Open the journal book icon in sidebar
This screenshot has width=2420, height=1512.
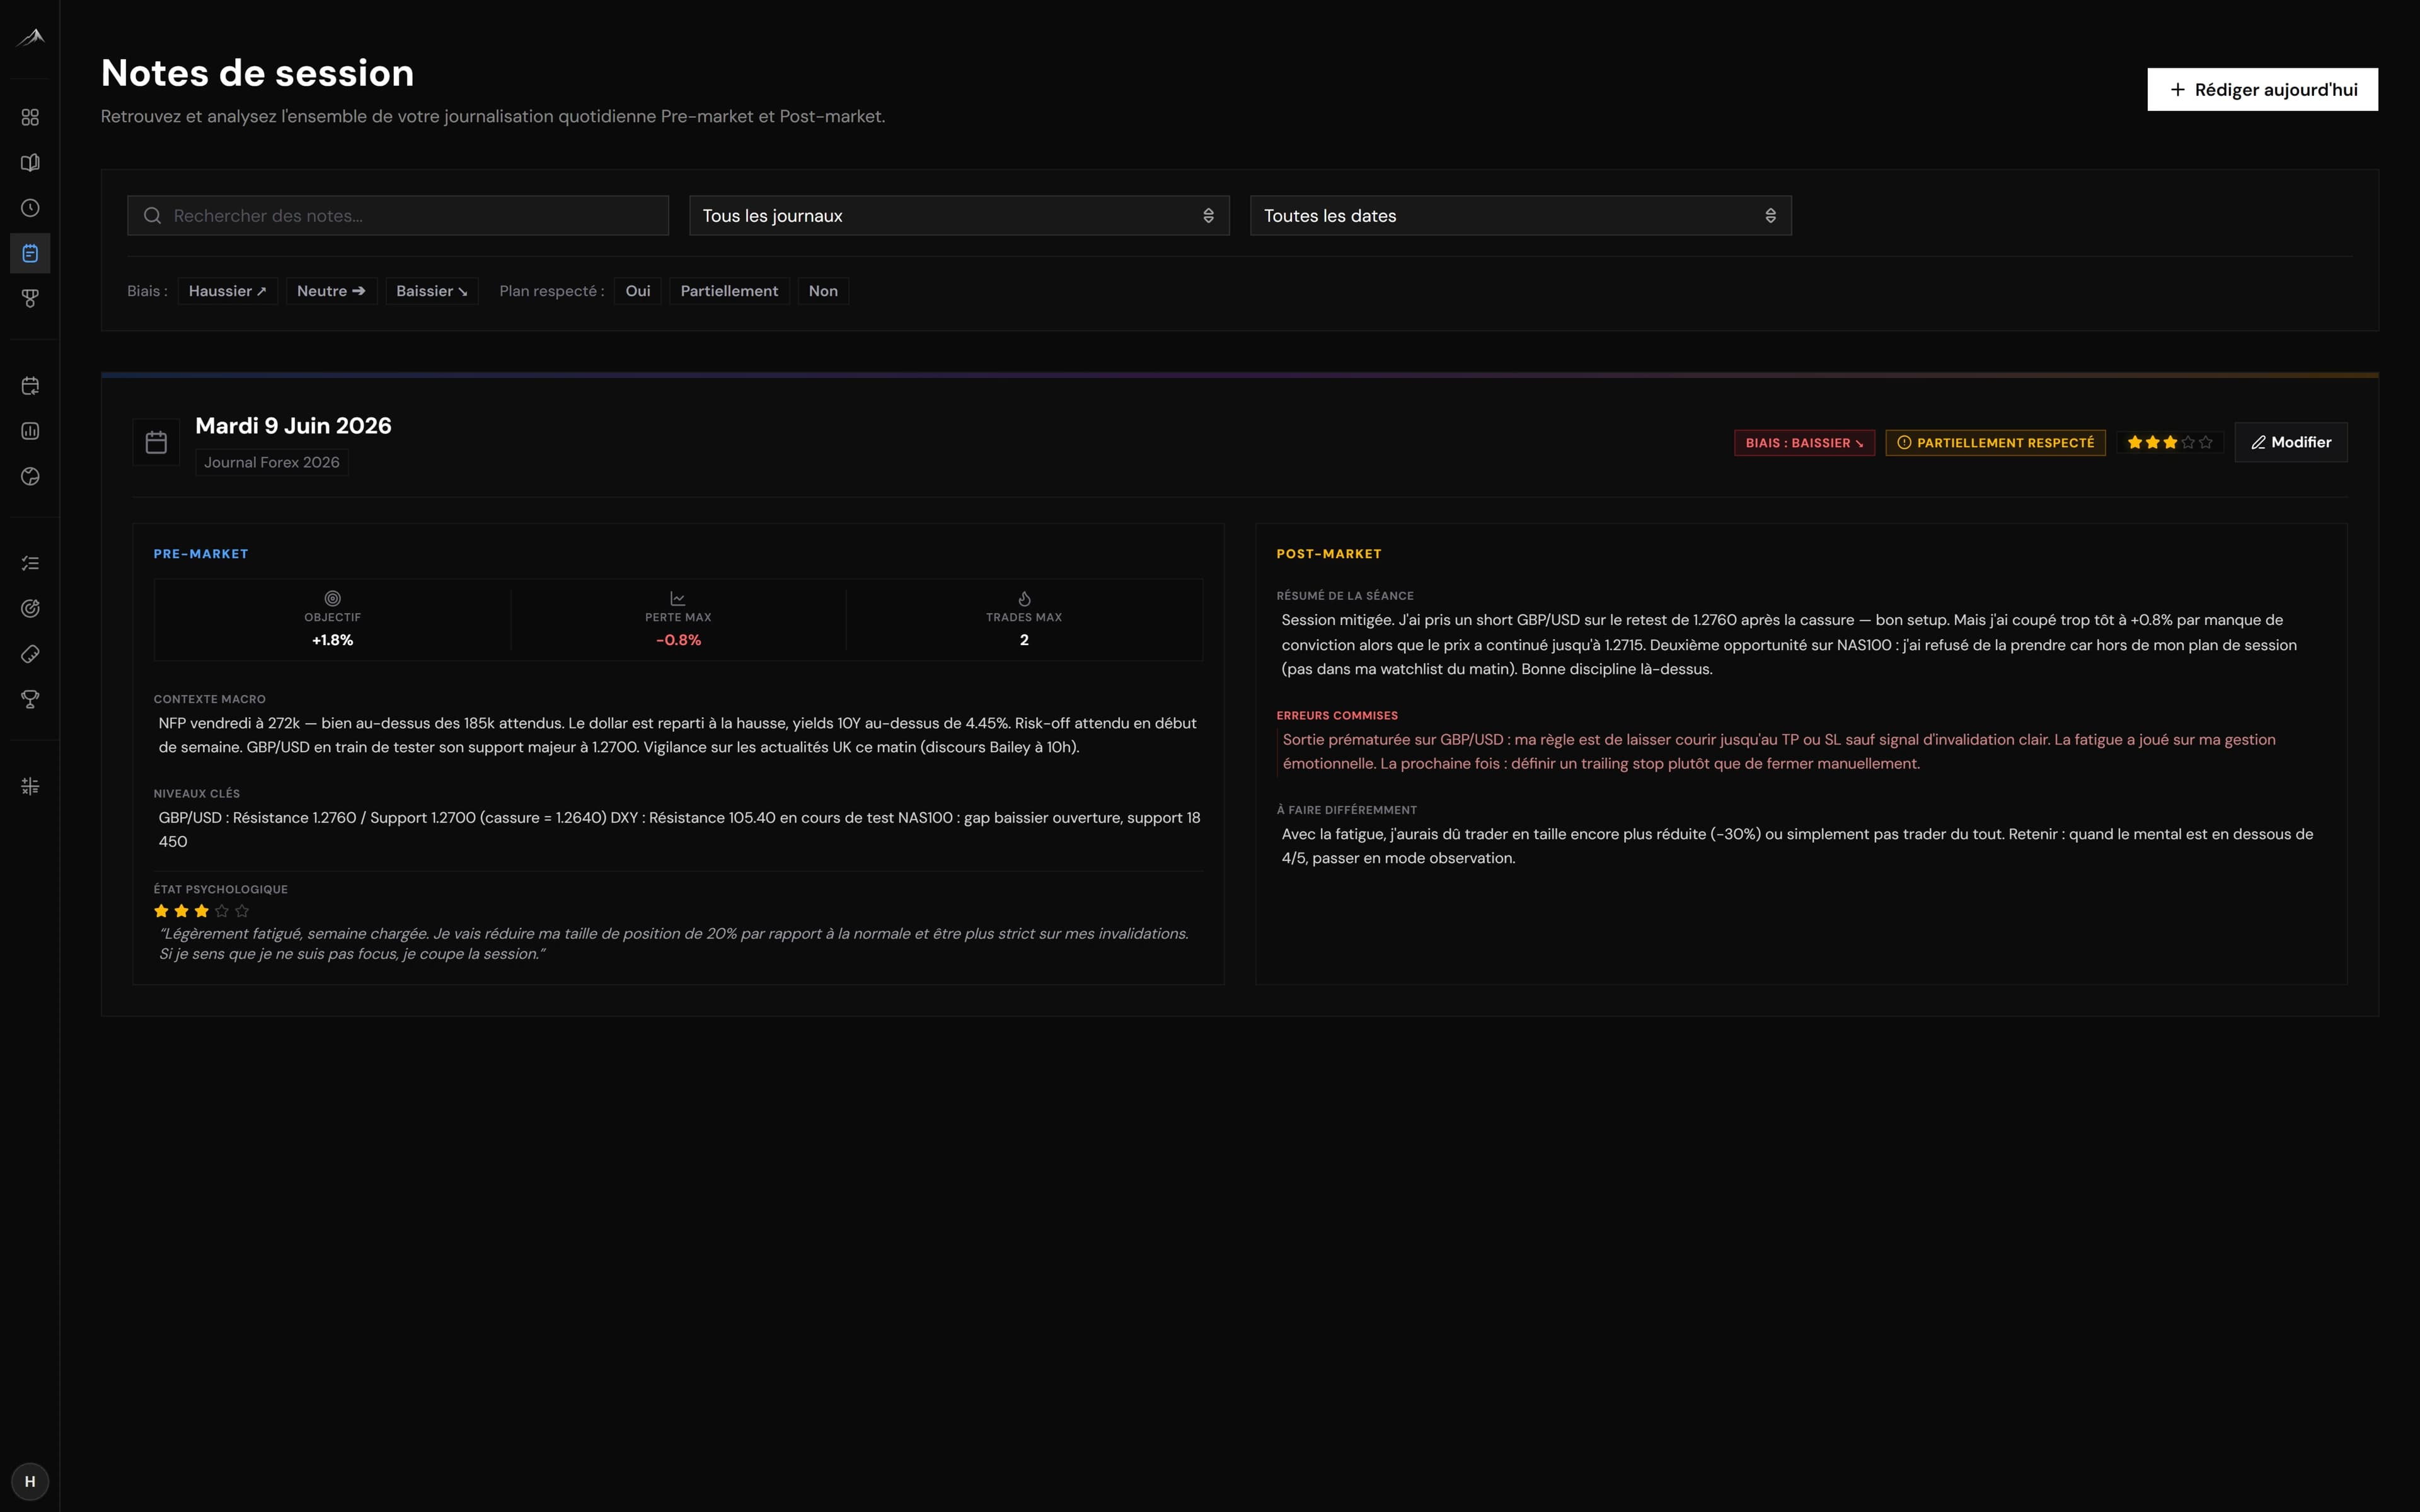(x=30, y=162)
